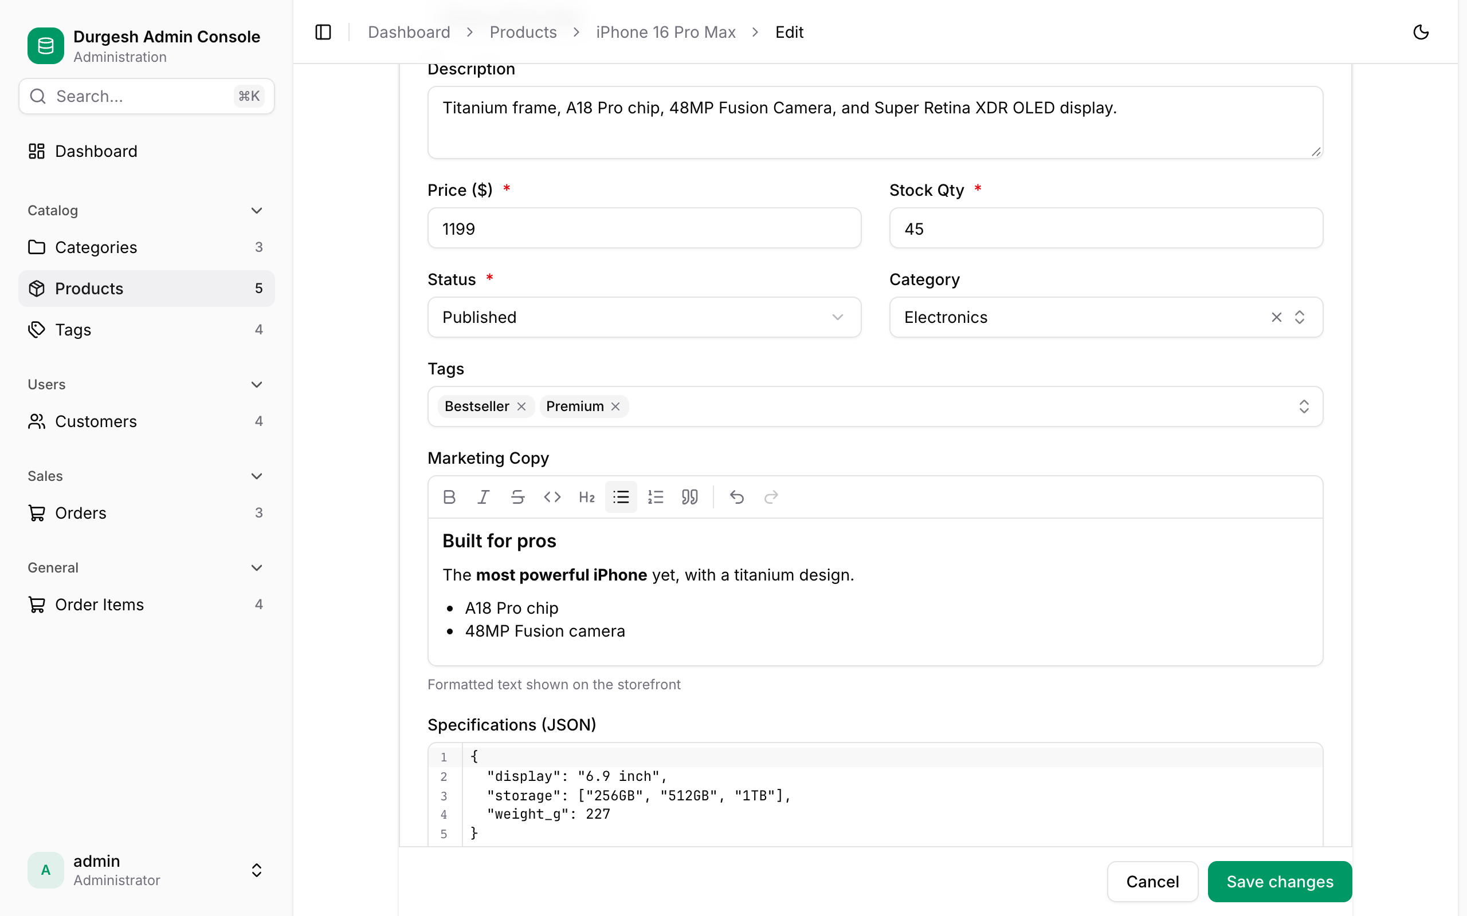The height and width of the screenshot is (916, 1467).
Task: Open the Category combo box
Action: tap(1106, 317)
